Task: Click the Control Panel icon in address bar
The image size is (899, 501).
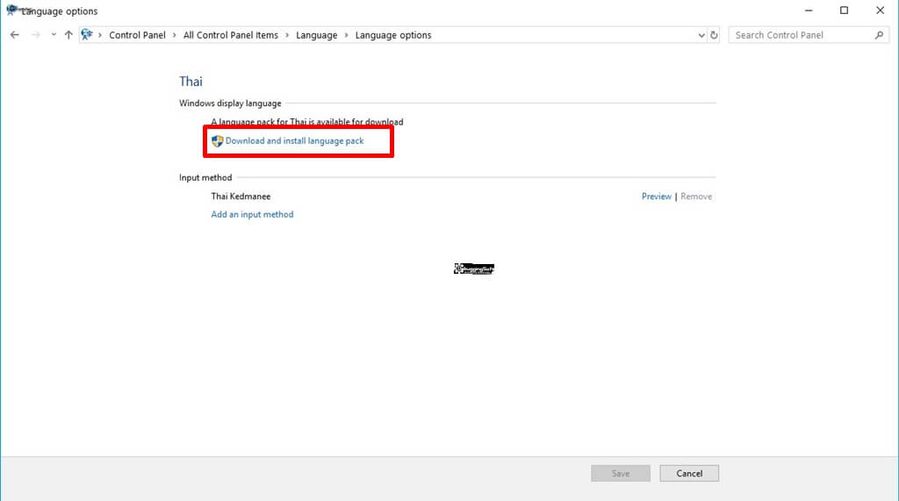Action: click(x=87, y=35)
